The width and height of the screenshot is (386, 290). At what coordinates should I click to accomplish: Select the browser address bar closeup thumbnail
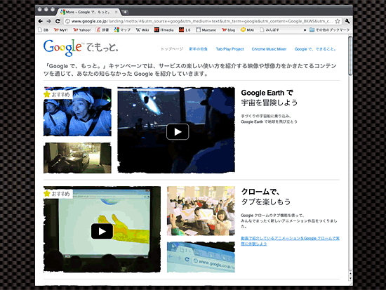201,257
